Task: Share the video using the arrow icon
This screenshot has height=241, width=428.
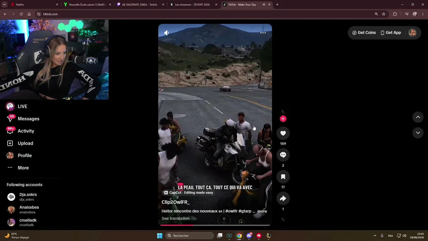Action: click(x=283, y=198)
